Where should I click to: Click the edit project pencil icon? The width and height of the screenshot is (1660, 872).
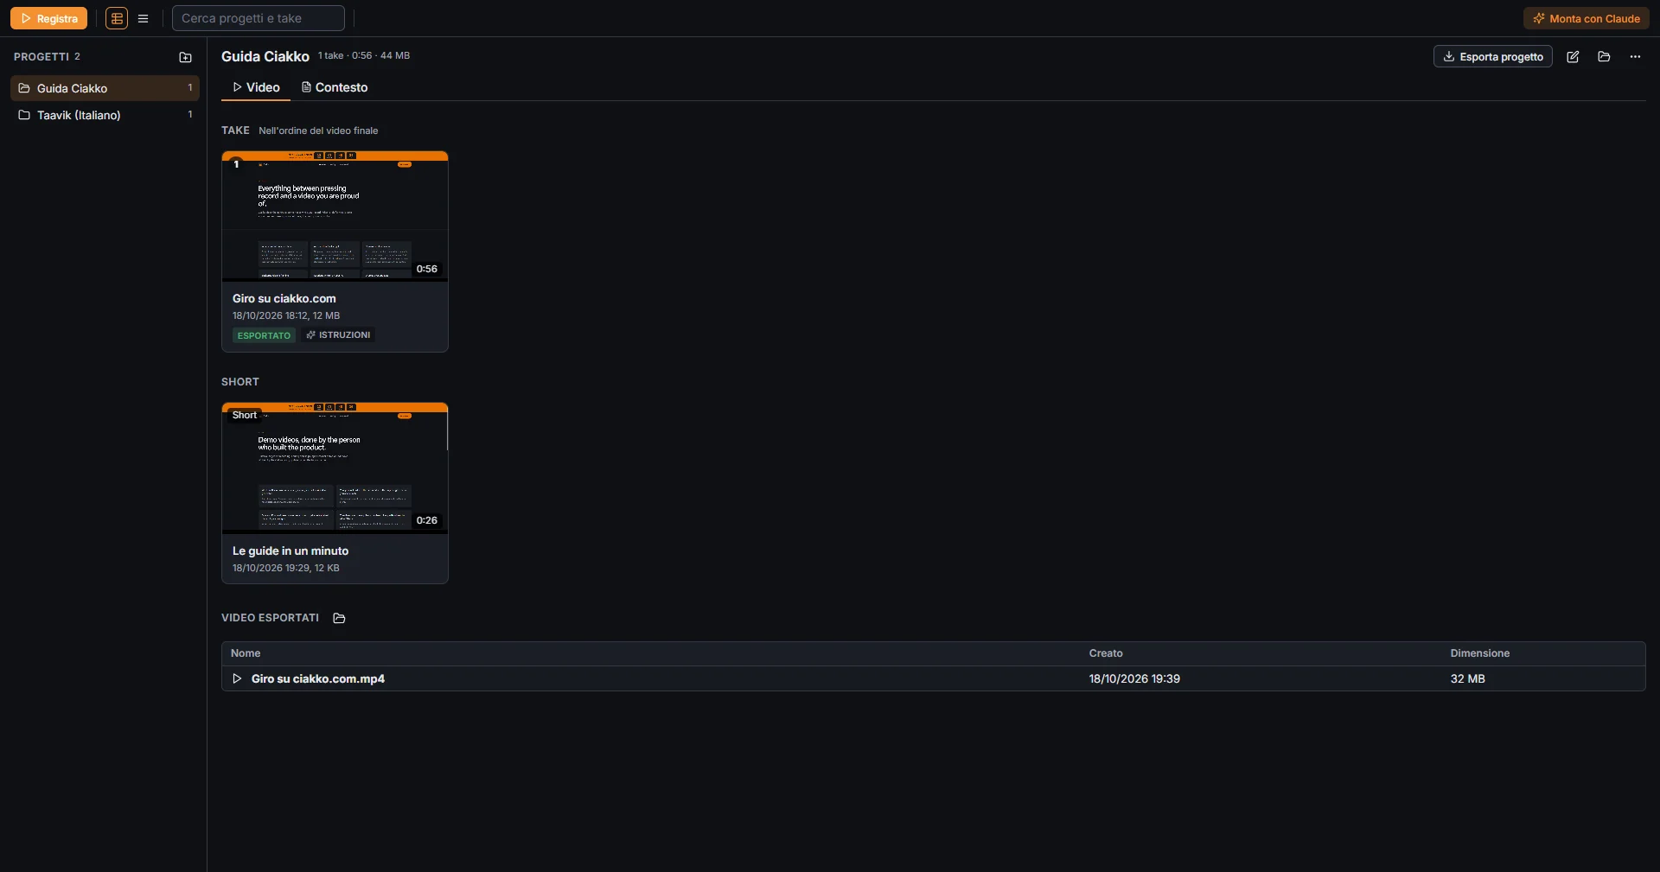[1573, 56]
